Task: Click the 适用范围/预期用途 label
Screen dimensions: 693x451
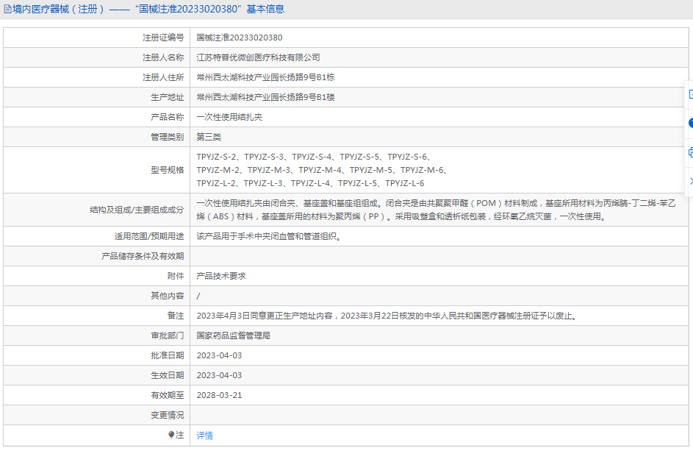Action: coord(149,236)
